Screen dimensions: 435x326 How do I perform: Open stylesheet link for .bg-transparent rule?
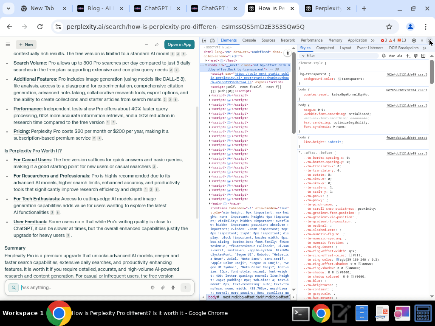point(407,75)
